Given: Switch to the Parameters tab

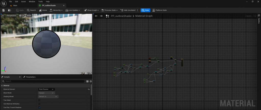Looking at the screenshot, I should [29, 77].
